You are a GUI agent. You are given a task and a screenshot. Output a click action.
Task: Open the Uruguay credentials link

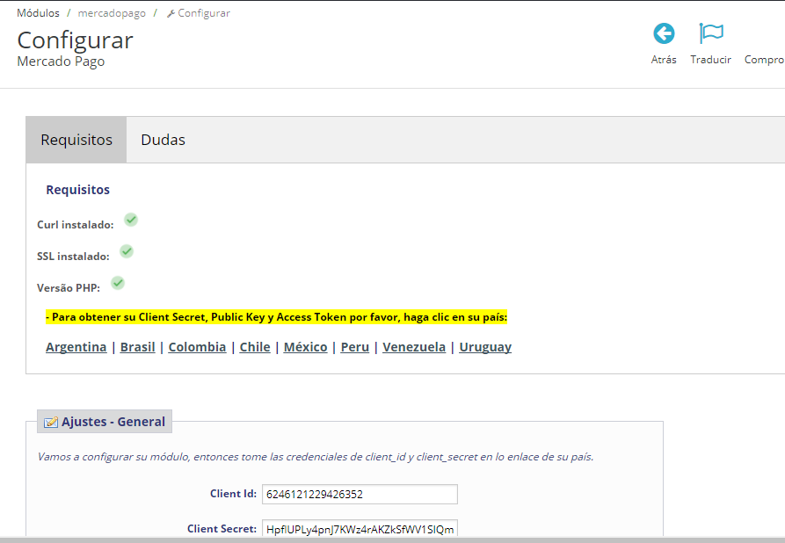click(x=485, y=347)
